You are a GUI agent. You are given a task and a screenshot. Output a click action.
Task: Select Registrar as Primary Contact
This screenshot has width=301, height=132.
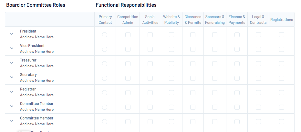click(x=105, y=93)
